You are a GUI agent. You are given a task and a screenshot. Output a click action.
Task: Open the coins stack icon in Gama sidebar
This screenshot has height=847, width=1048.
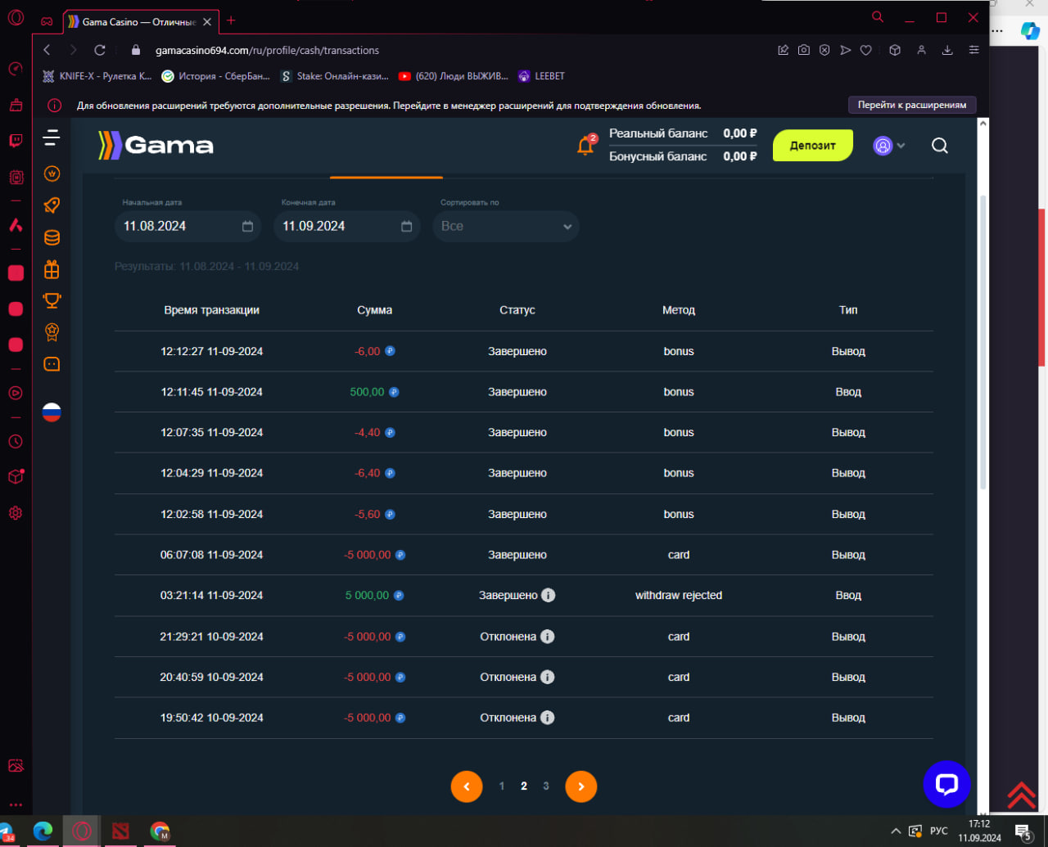point(52,237)
